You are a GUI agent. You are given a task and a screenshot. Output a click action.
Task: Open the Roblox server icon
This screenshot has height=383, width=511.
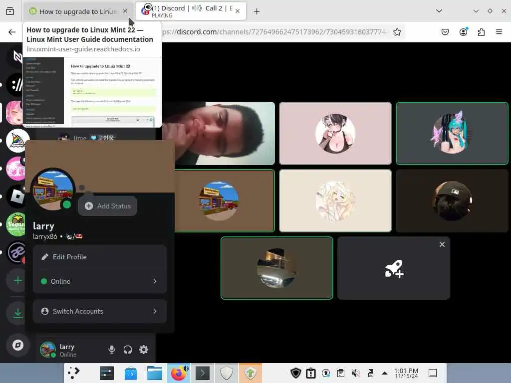click(x=15, y=196)
